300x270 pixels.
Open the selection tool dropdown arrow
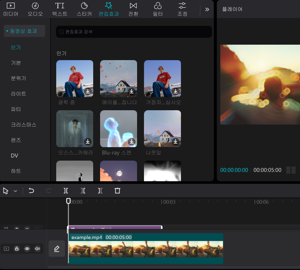[x=15, y=191]
